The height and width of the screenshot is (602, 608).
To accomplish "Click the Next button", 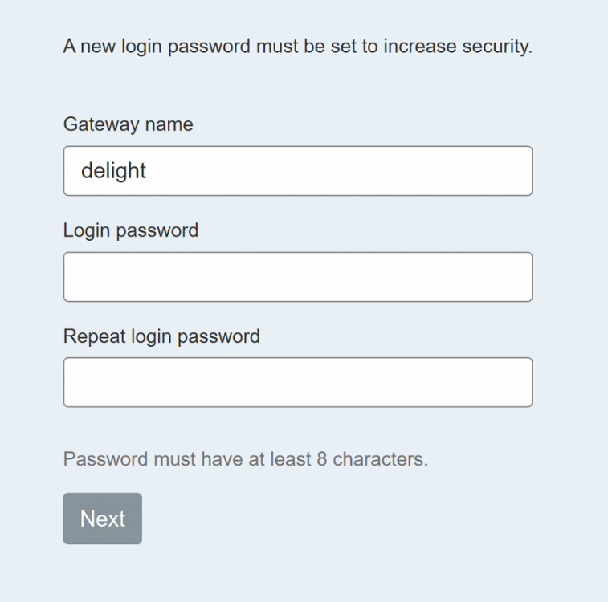I will 103,519.
